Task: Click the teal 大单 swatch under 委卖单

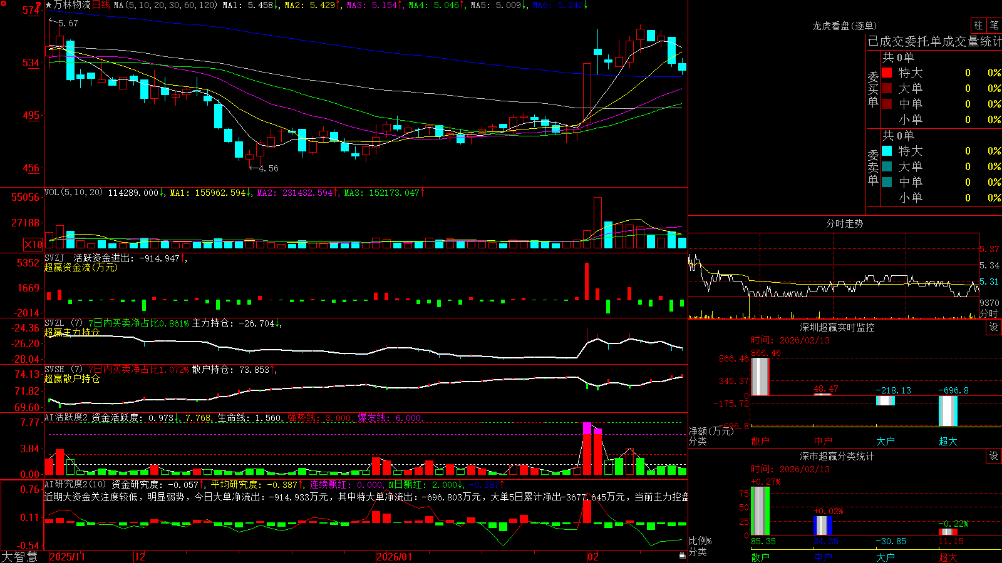Action: pyautogui.click(x=887, y=166)
